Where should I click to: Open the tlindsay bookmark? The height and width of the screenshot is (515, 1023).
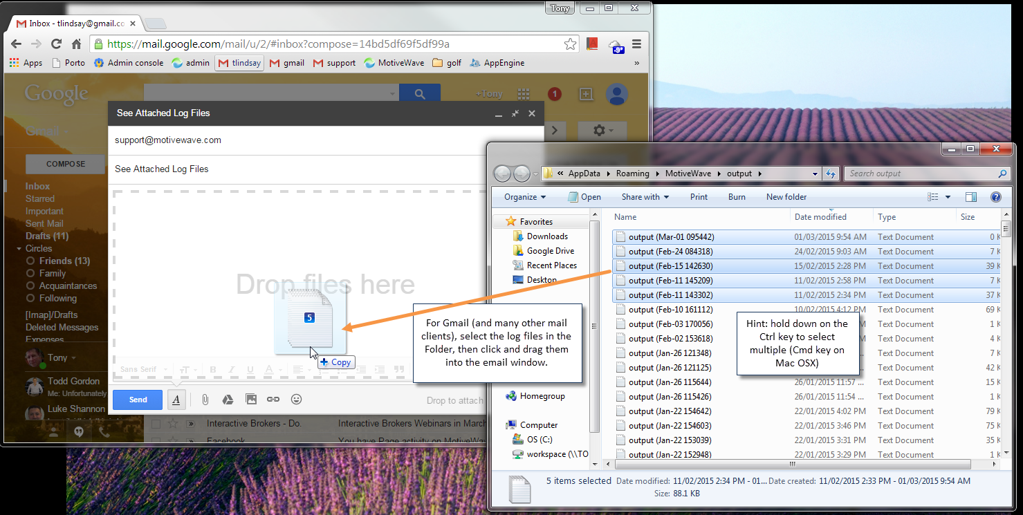[x=239, y=63]
